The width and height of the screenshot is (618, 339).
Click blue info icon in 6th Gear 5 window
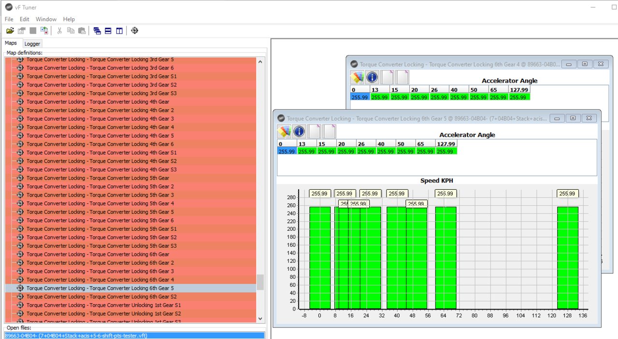[x=299, y=131]
